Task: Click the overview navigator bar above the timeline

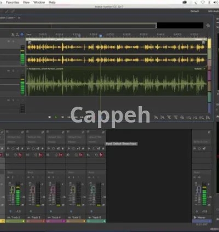Action: [x=78, y=25]
